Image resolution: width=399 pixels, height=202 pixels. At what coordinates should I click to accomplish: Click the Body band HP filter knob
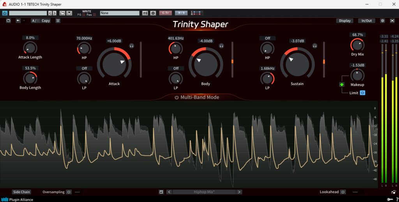click(176, 49)
